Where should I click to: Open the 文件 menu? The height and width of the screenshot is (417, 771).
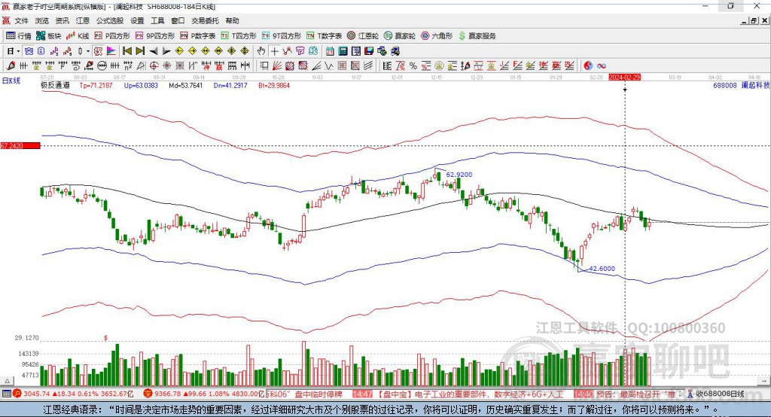[21, 20]
